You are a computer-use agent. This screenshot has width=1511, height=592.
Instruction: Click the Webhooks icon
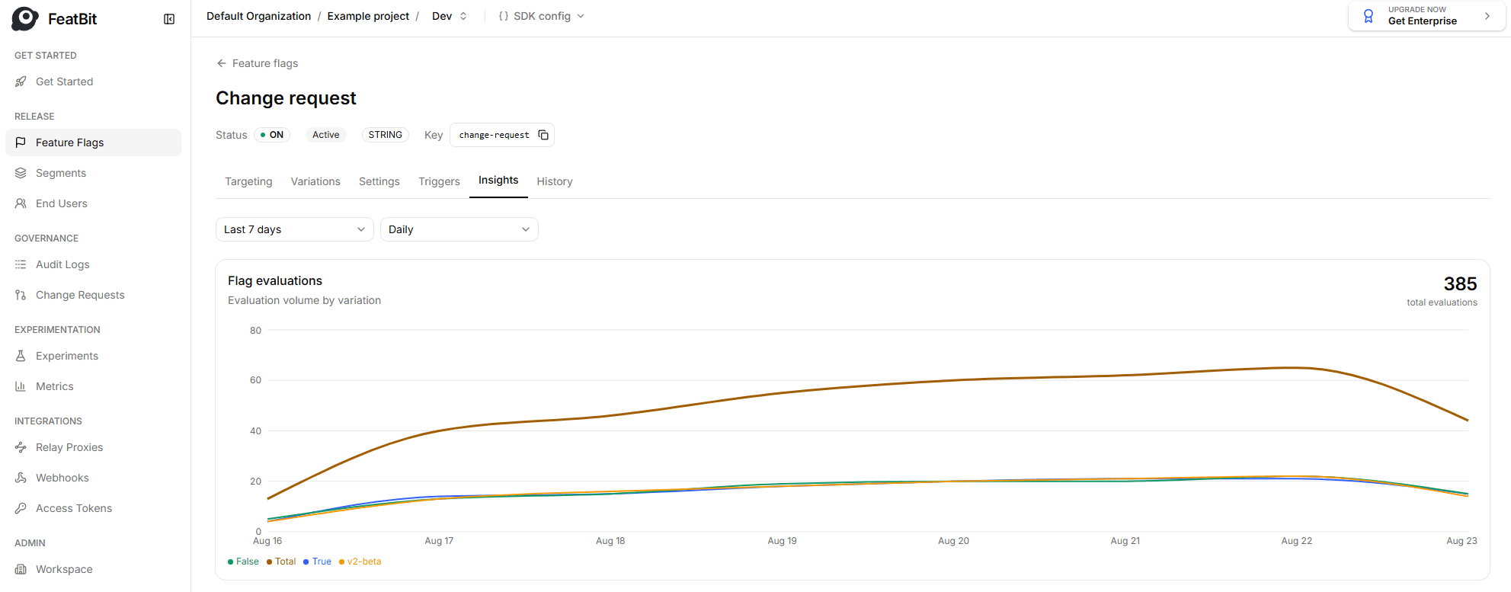(x=21, y=478)
